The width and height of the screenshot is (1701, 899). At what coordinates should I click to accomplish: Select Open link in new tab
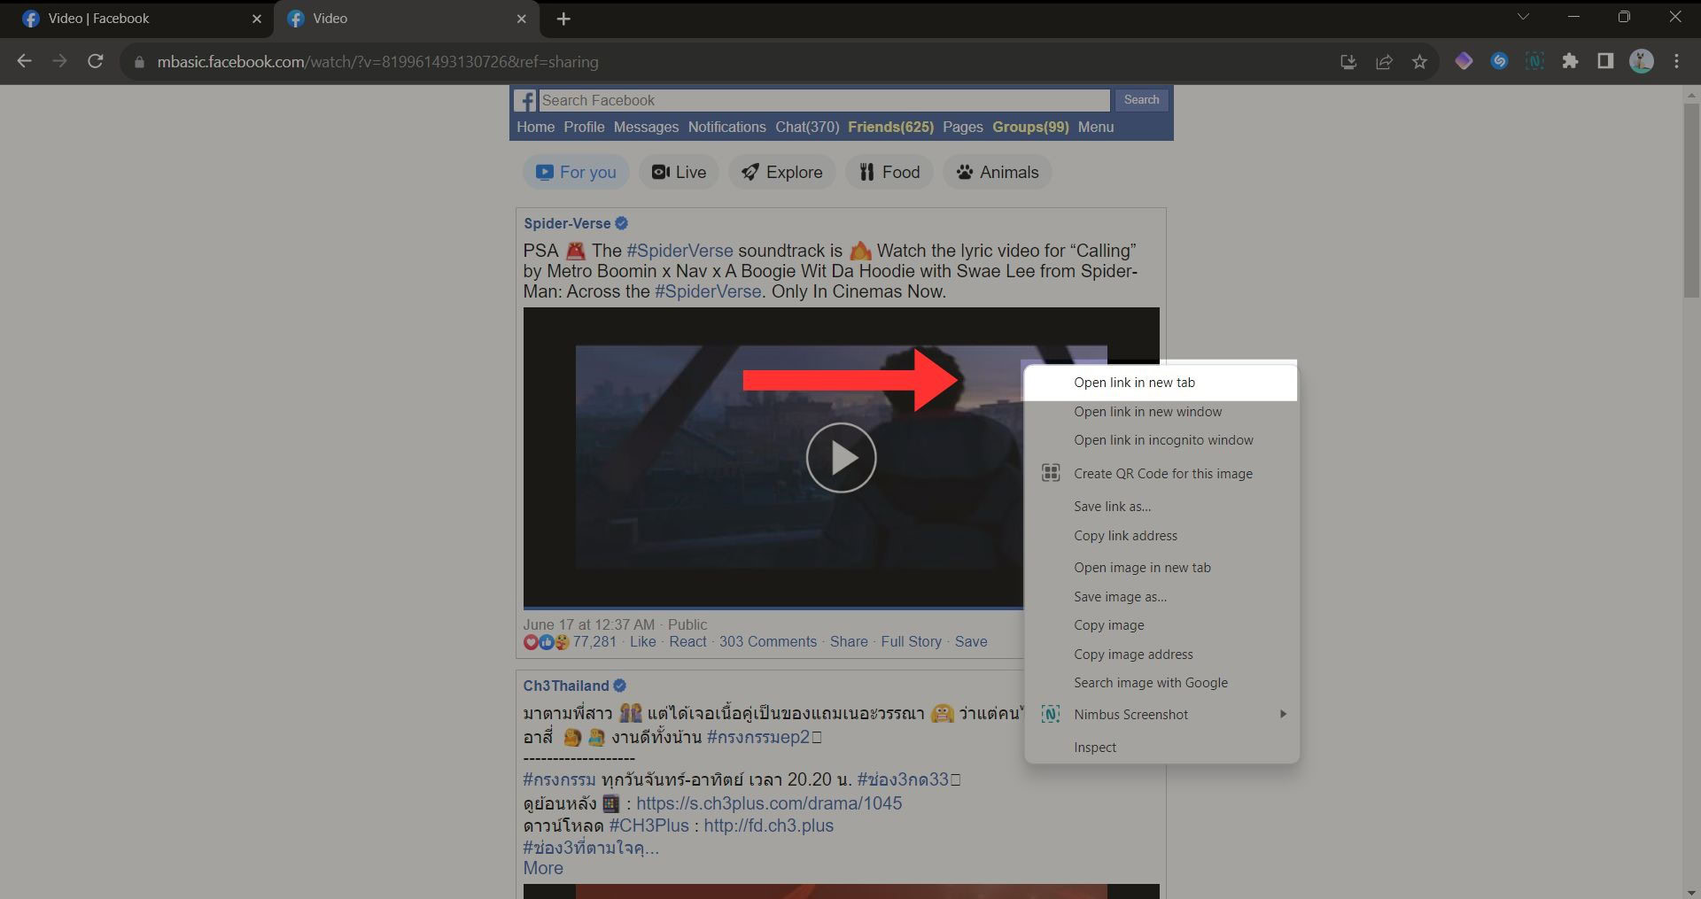1134,383
